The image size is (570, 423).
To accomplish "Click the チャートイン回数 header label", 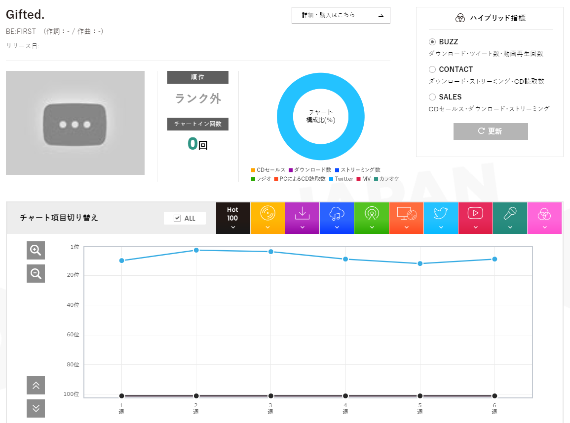I will coord(198,124).
